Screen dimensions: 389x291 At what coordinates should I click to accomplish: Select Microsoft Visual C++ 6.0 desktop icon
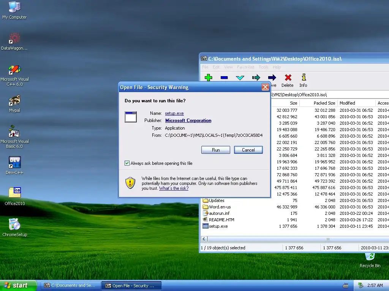click(x=14, y=75)
